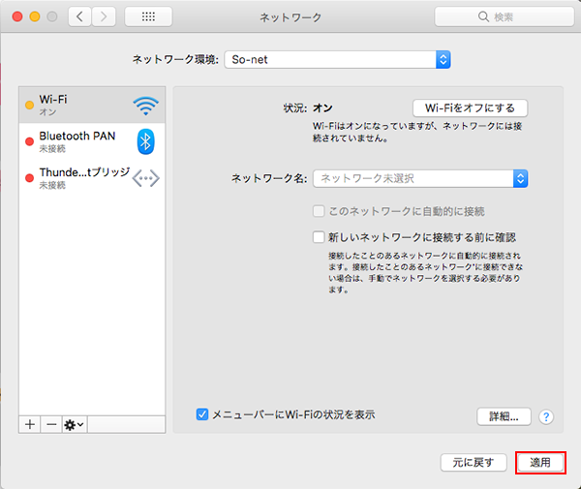Show all preferences grid icon
Image resolution: width=581 pixels, height=489 pixels.
(x=149, y=17)
